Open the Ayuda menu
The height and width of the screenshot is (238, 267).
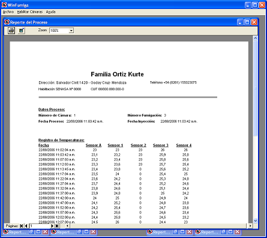(x=50, y=12)
